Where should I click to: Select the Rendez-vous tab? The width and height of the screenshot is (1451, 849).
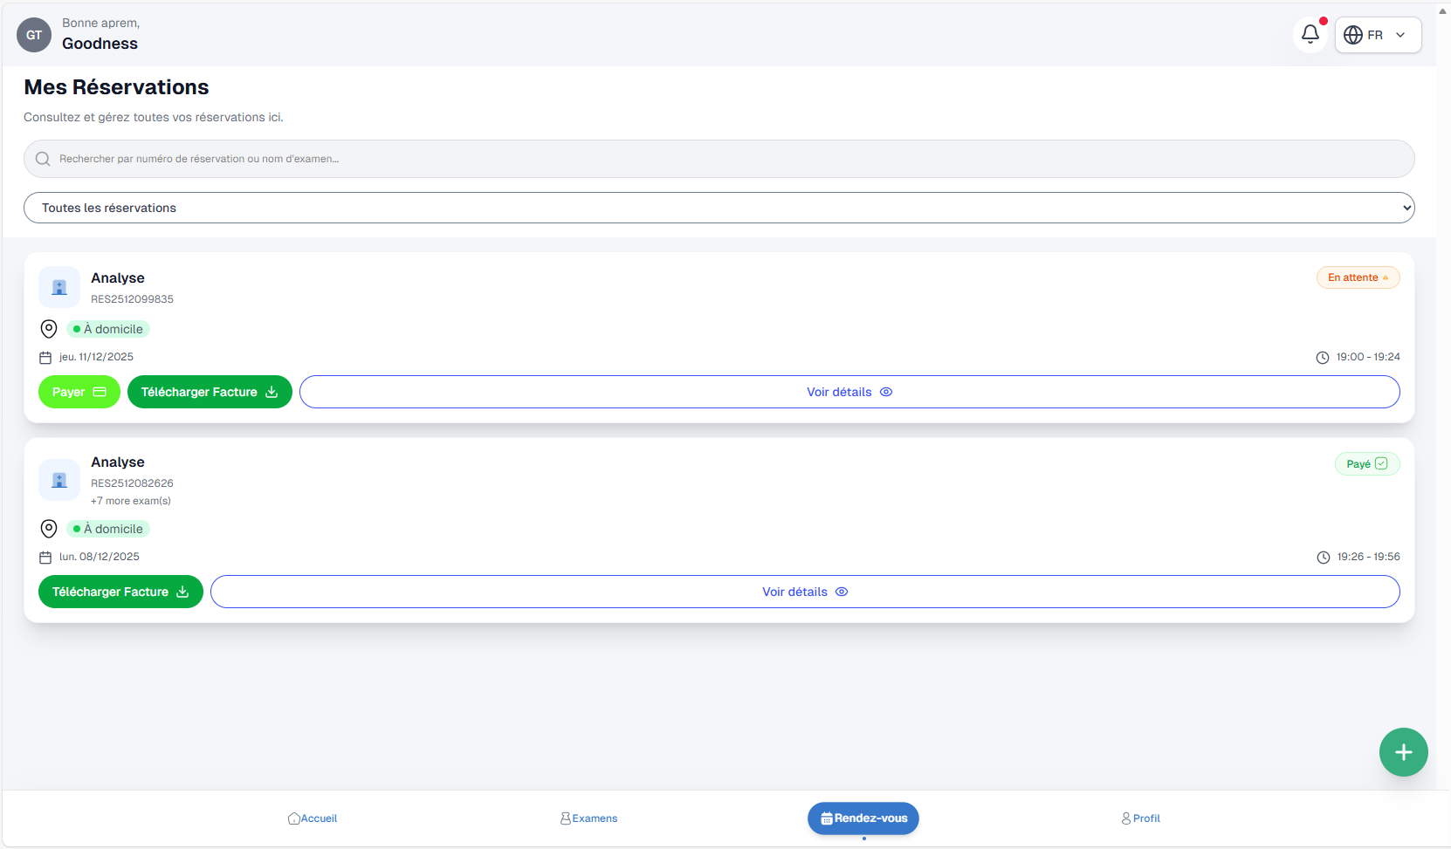[x=863, y=818]
